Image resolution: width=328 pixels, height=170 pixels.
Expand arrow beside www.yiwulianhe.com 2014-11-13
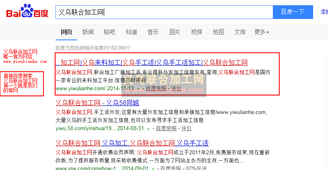(138, 89)
